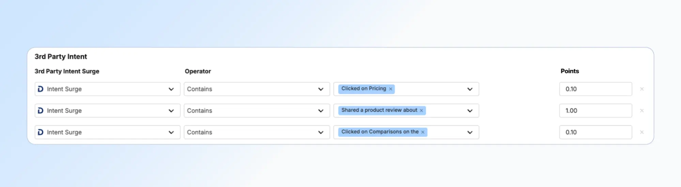Image resolution: width=681 pixels, height=187 pixels.
Task: Expand the 'Clicked on Pricing' value selector chevron
Action: click(x=470, y=89)
